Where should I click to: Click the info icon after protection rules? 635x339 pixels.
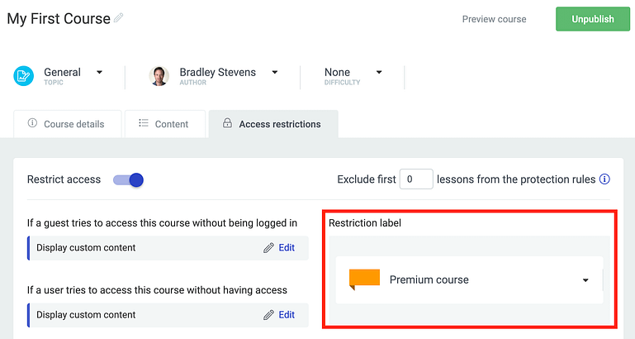pos(604,179)
